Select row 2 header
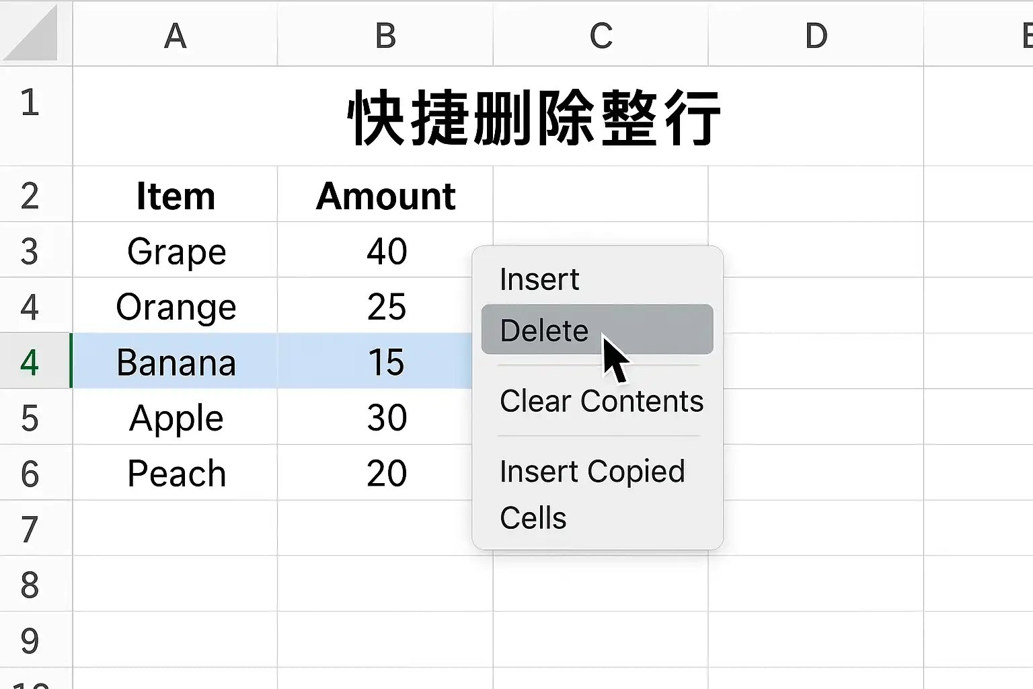The height and width of the screenshot is (689, 1033). pos(36,194)
